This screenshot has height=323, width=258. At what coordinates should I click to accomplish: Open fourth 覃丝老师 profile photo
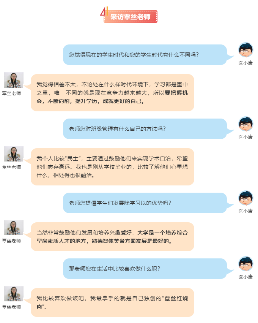pos(14,293)
